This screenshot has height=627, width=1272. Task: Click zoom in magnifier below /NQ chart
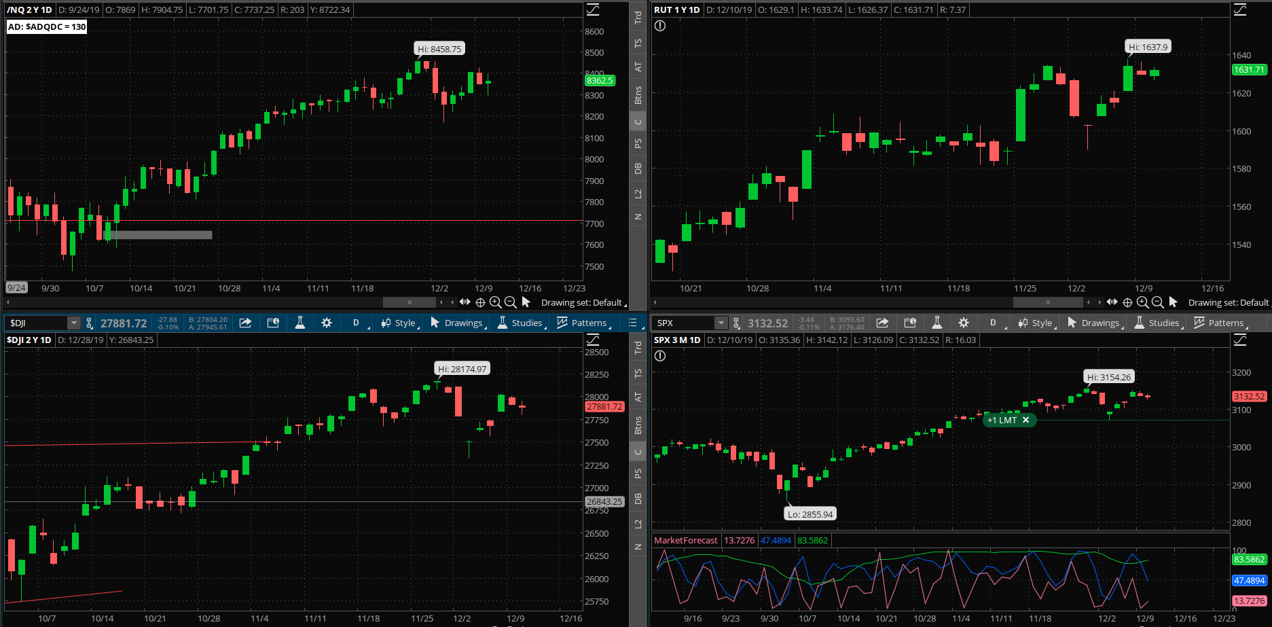pos(495,302)
